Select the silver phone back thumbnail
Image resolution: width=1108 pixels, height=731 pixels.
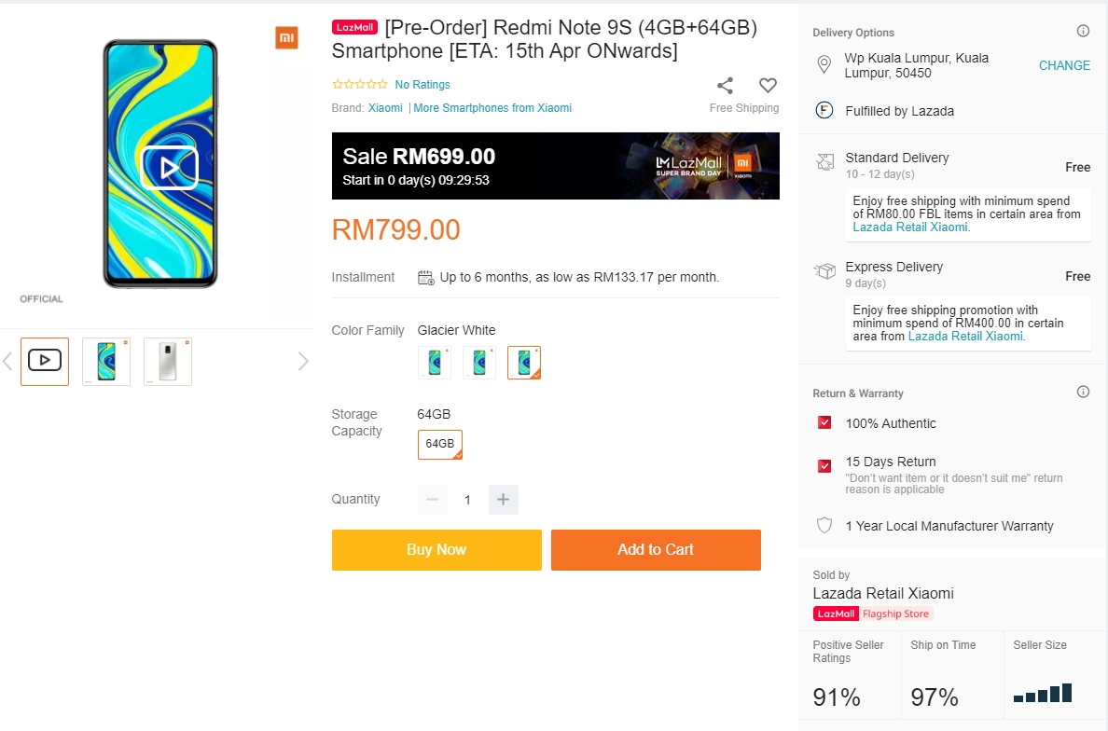168,362
